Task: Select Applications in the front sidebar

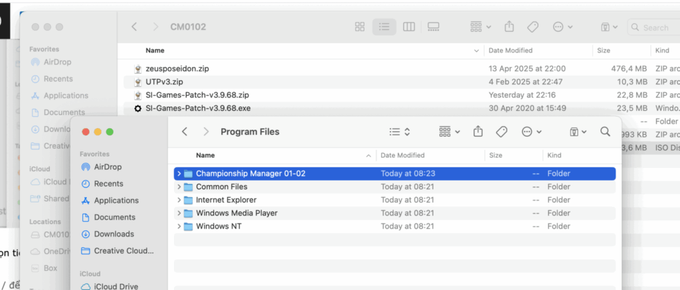Action: click(116, 200)
